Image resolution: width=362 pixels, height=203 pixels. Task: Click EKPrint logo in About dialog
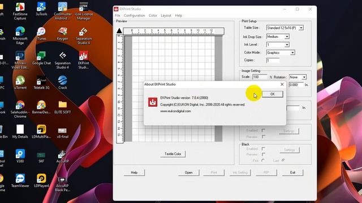153,102
